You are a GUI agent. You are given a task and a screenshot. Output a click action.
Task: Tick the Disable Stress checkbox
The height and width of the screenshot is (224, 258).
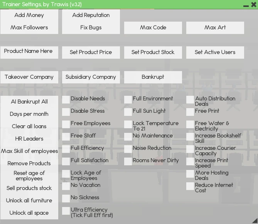pyautogui.click(x=66, y=112)
